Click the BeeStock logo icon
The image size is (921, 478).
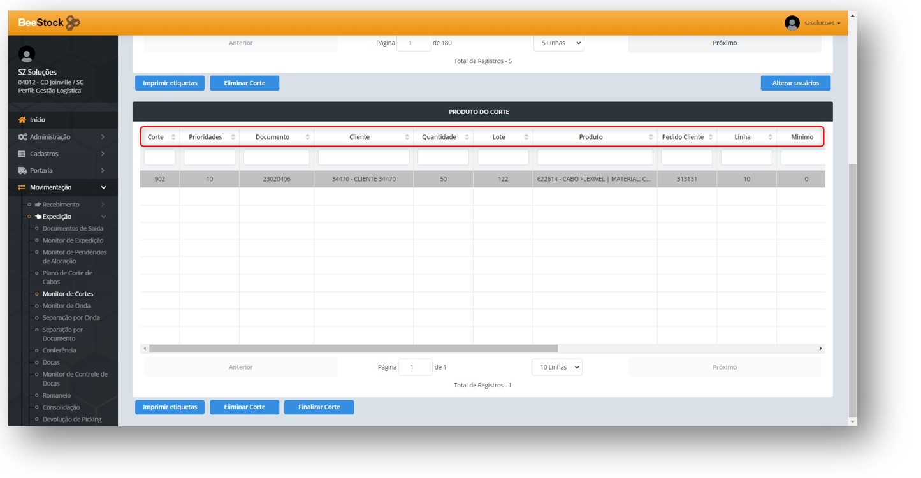[73, 23]
